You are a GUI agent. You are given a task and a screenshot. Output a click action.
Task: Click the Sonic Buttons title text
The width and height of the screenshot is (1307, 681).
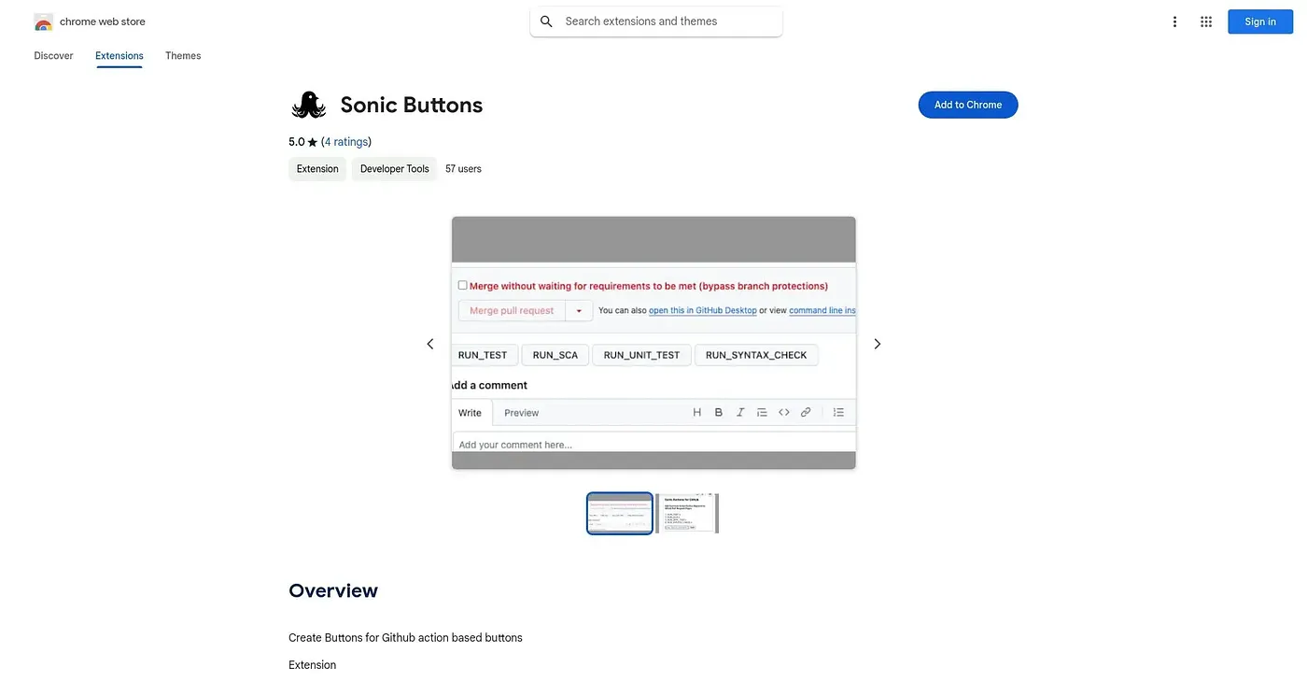click(x=412, y=105)
